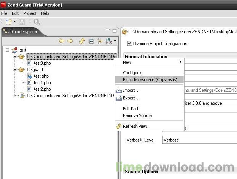Choose Remove Source from the context menu

[149, 116]
